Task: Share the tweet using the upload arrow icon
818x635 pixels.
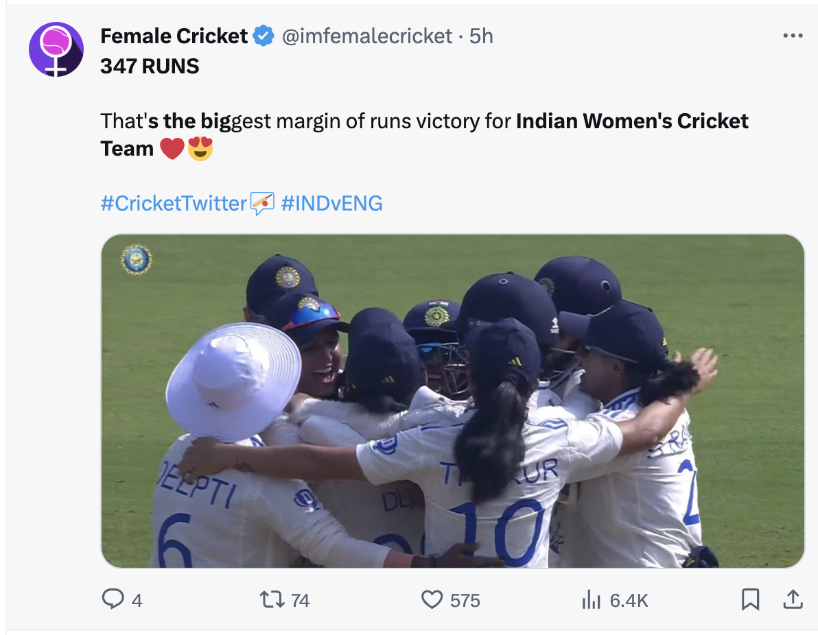Action: pyautogui.click(x=793, y=599)
